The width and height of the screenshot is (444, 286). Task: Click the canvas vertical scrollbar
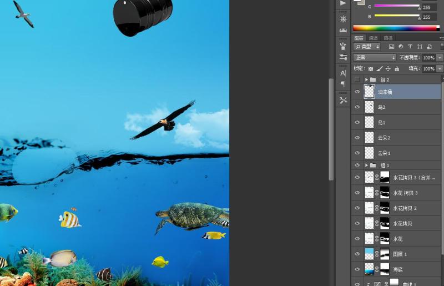(x=331, y=129)
